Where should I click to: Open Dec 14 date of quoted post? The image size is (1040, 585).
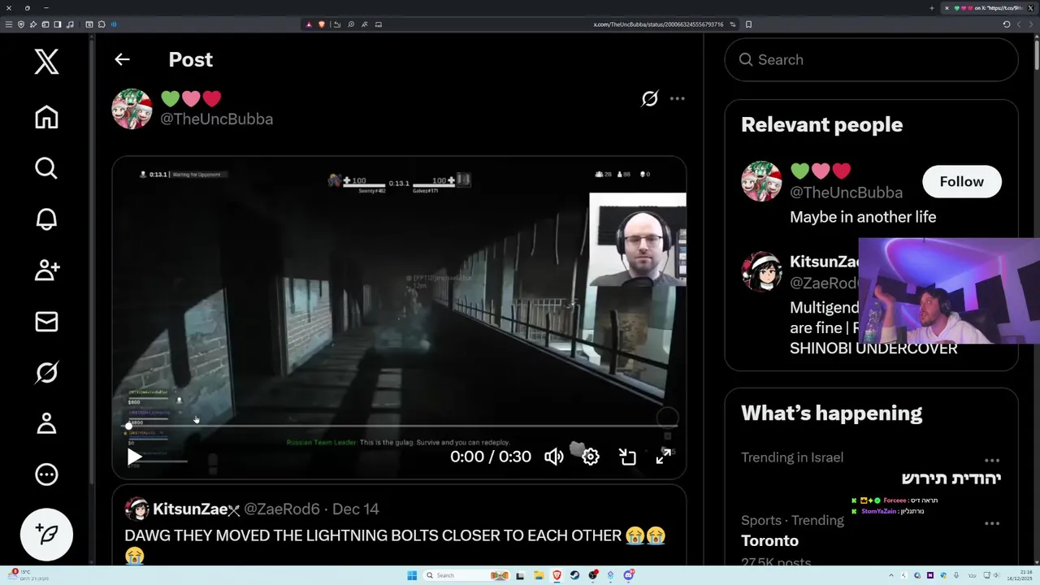pyautogui.click(x=356, y=509)
